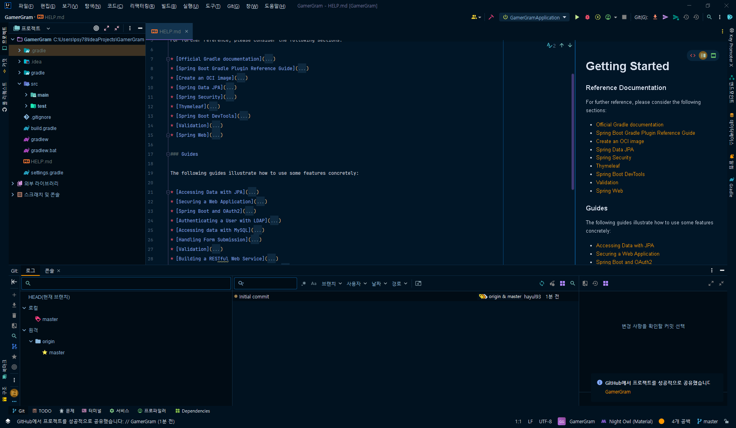Toggle purple grouping icon in commit details pane
Viewport: 736px width, 428px height.
[606, 283]
